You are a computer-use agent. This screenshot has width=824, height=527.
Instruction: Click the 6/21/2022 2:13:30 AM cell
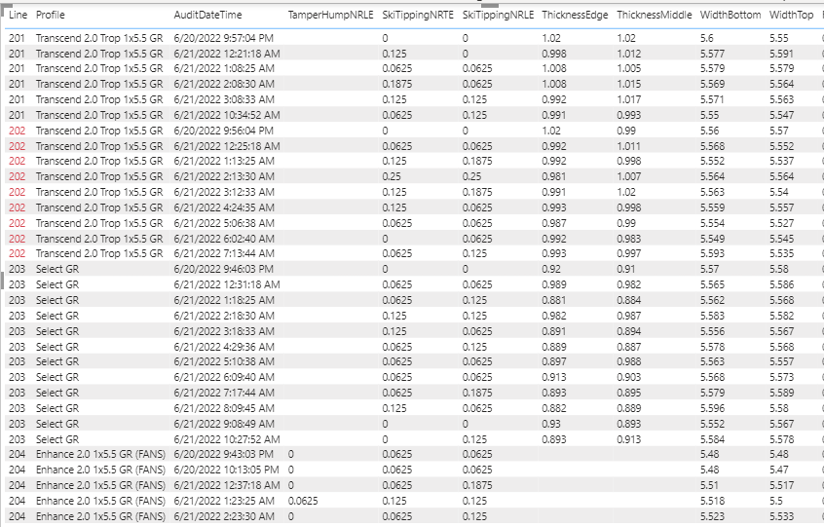point(224,176)
